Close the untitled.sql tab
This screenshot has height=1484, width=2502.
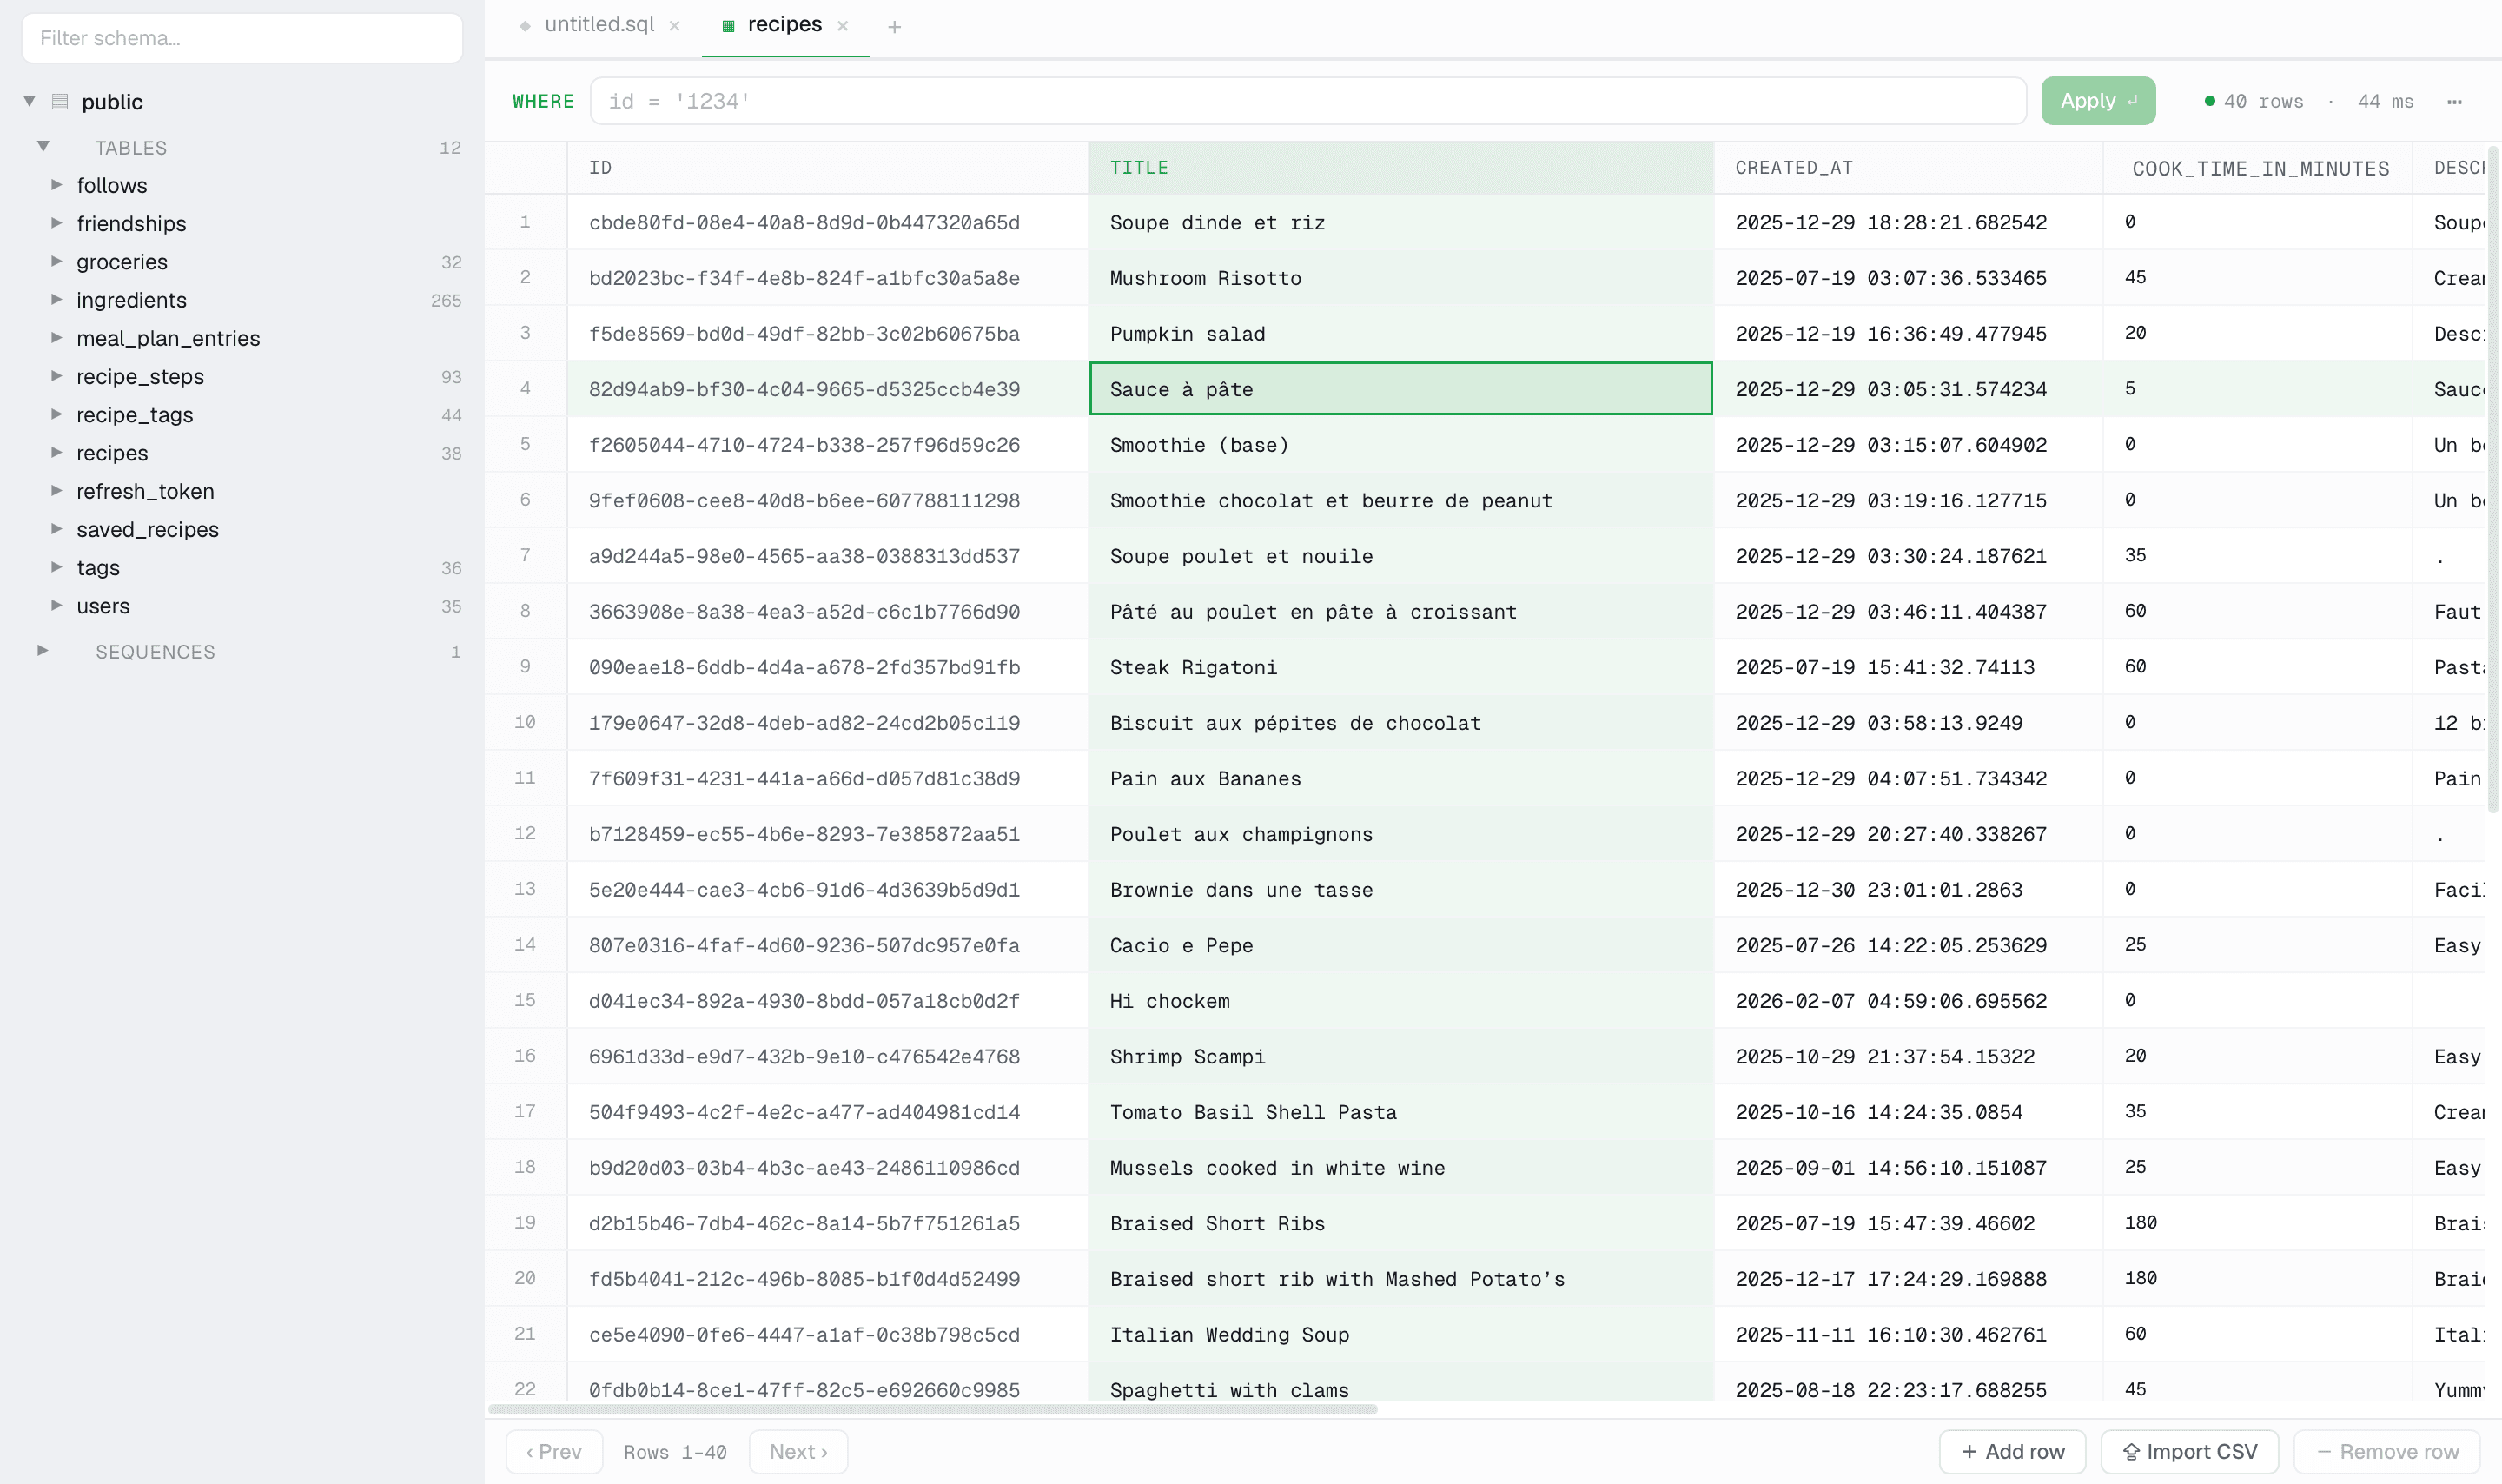(675, 26)
